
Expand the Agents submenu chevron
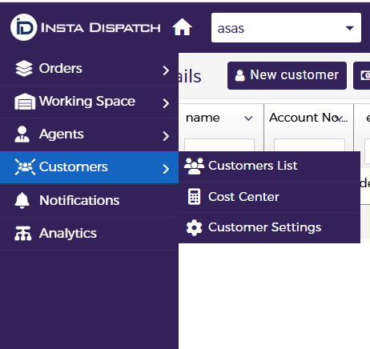coord(166,136)
